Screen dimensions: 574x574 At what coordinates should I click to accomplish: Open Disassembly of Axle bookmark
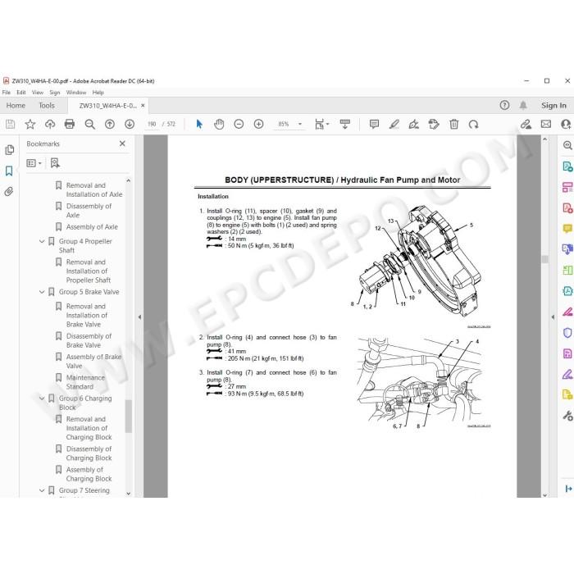tap(89, 211)
